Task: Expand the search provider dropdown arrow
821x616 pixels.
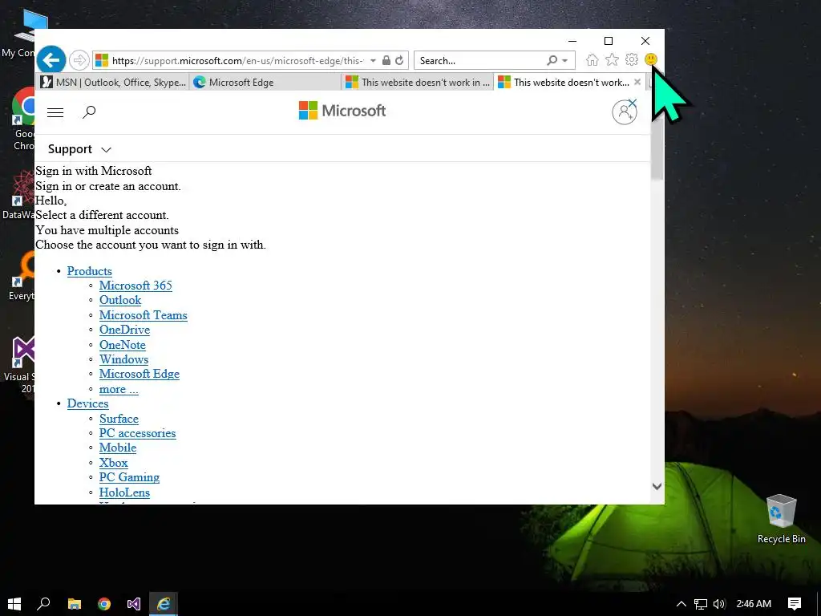Action: click(x=565, y=61)
